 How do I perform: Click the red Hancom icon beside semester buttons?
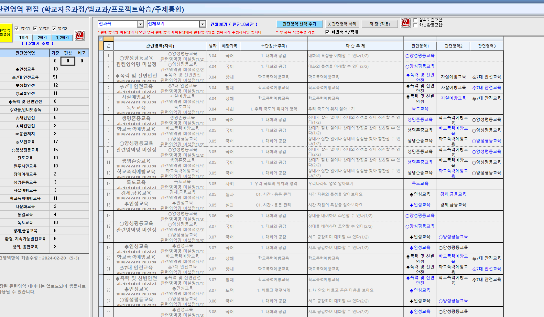pyautogui.click(x=80, y=36)
